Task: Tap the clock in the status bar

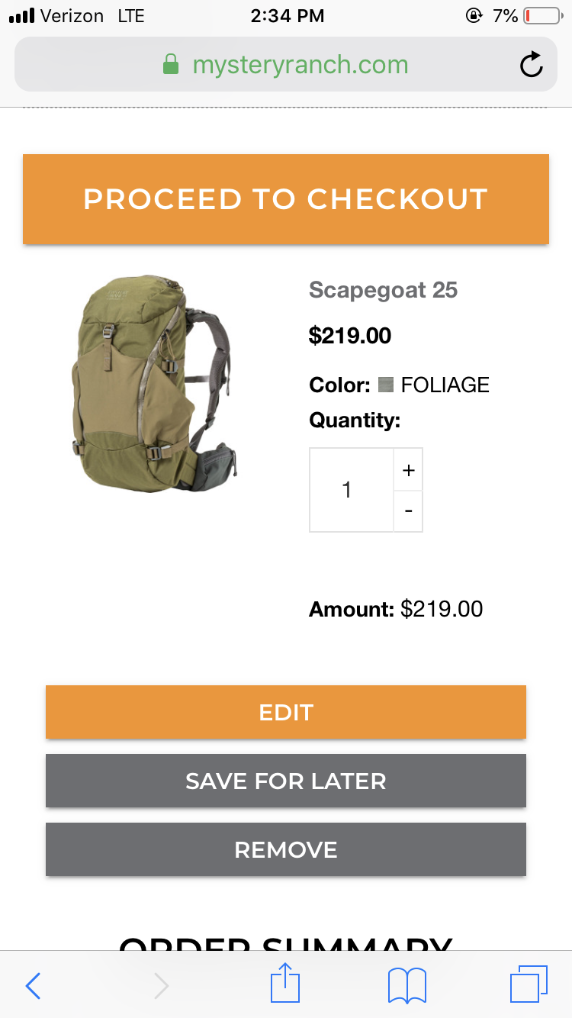Action: tap(287, 16)
